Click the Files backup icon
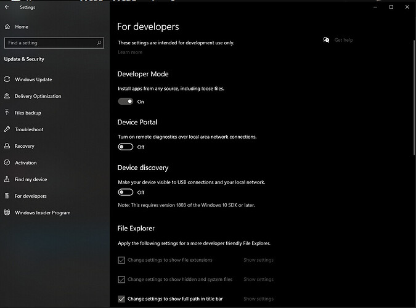Image resolution: width=416 pixels, height=308 pixels. coord(7,113)
